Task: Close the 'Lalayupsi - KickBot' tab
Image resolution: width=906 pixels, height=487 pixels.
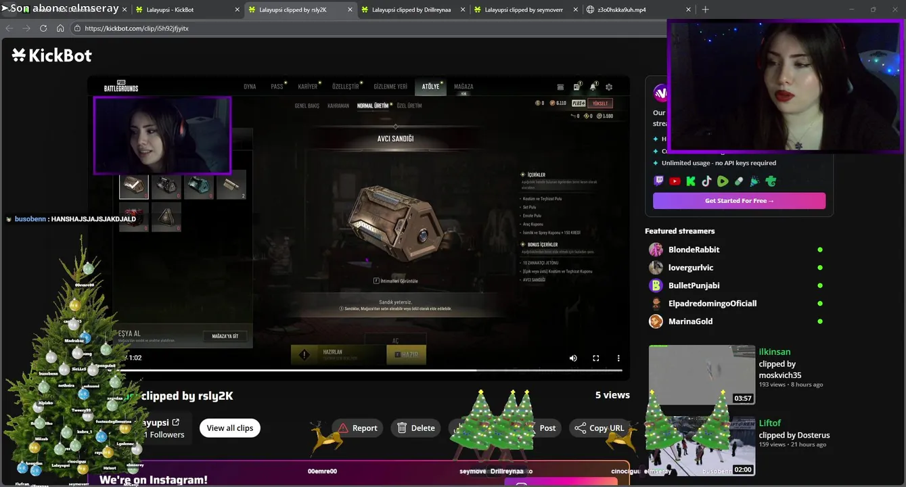Action: point(237,10)
